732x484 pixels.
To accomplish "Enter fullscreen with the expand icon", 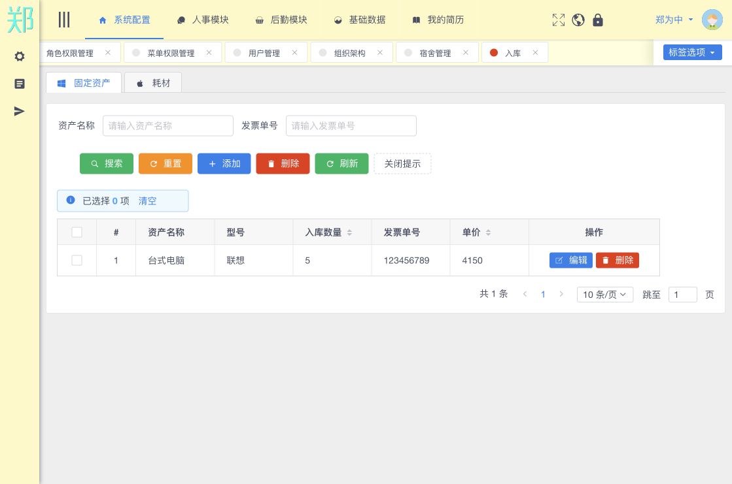I will pos(559,20).
